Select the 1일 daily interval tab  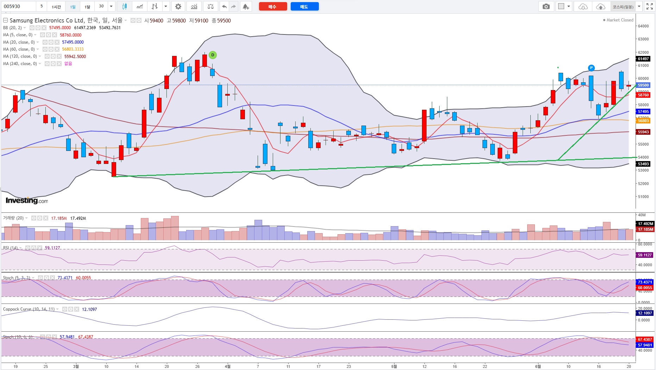(72, 6)
